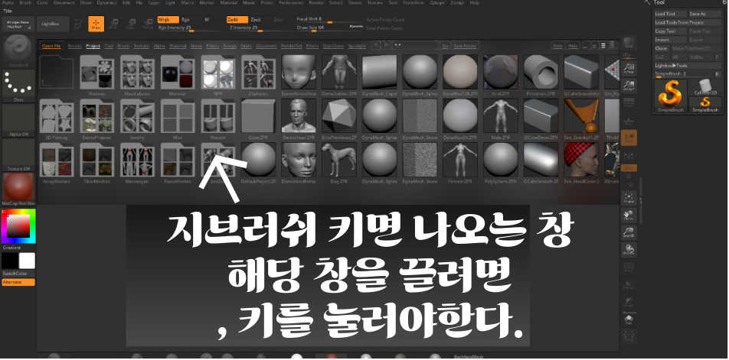Open the MatCap Red Wax material picker
The height and width of the screenshot is (360, 729).
(18, 189)
